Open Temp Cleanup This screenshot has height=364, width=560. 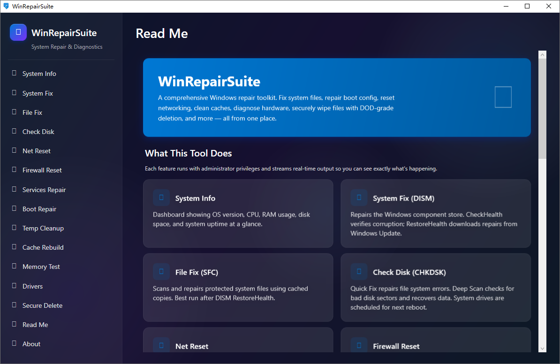(61, 229)
